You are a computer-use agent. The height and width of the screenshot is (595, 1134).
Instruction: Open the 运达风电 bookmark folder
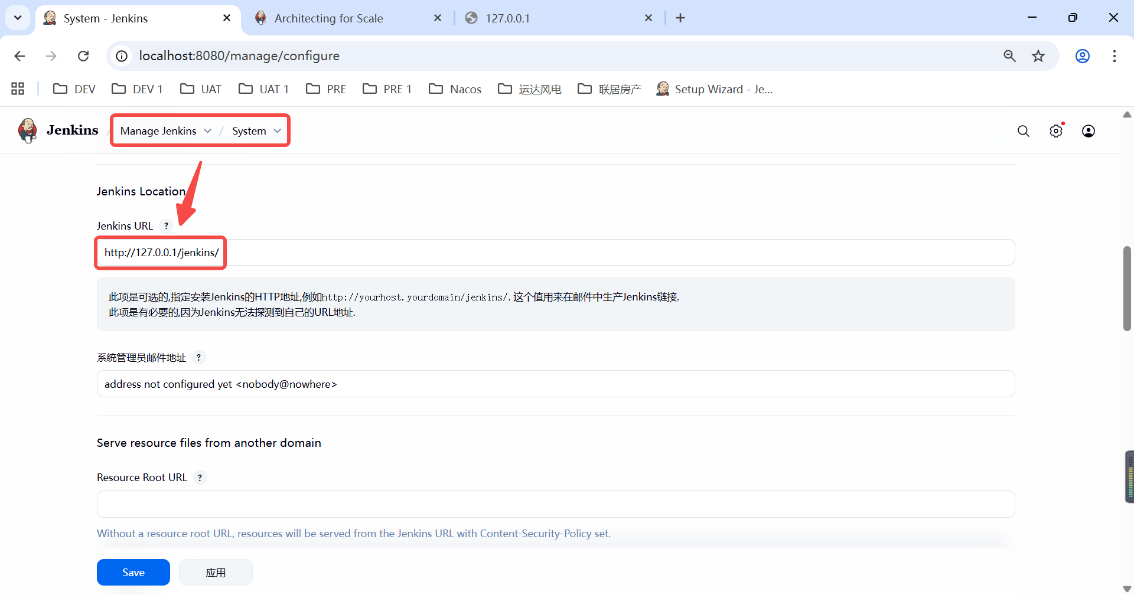tap(530, 89)
